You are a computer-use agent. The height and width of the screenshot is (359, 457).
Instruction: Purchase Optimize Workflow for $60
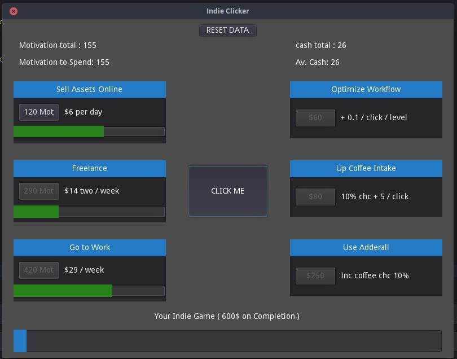pyautogui.click(x=315, y=118)
